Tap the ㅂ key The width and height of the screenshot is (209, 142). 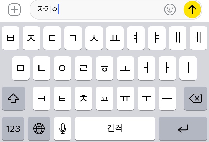coord(10,38)
